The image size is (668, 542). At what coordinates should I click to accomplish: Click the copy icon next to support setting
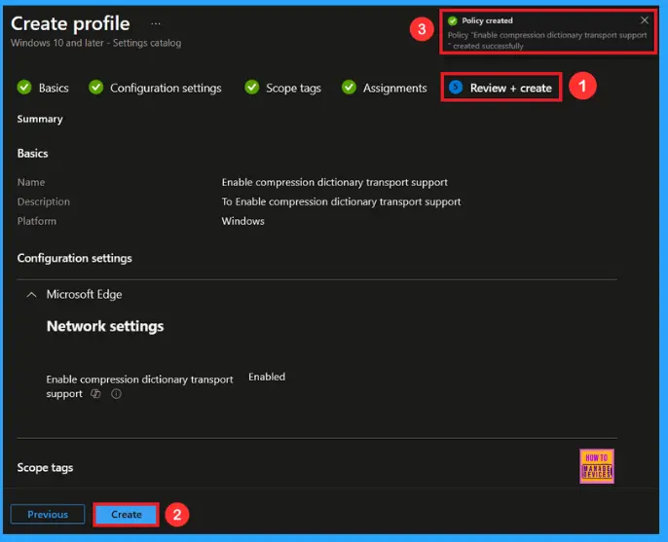(x=95, y=394)
